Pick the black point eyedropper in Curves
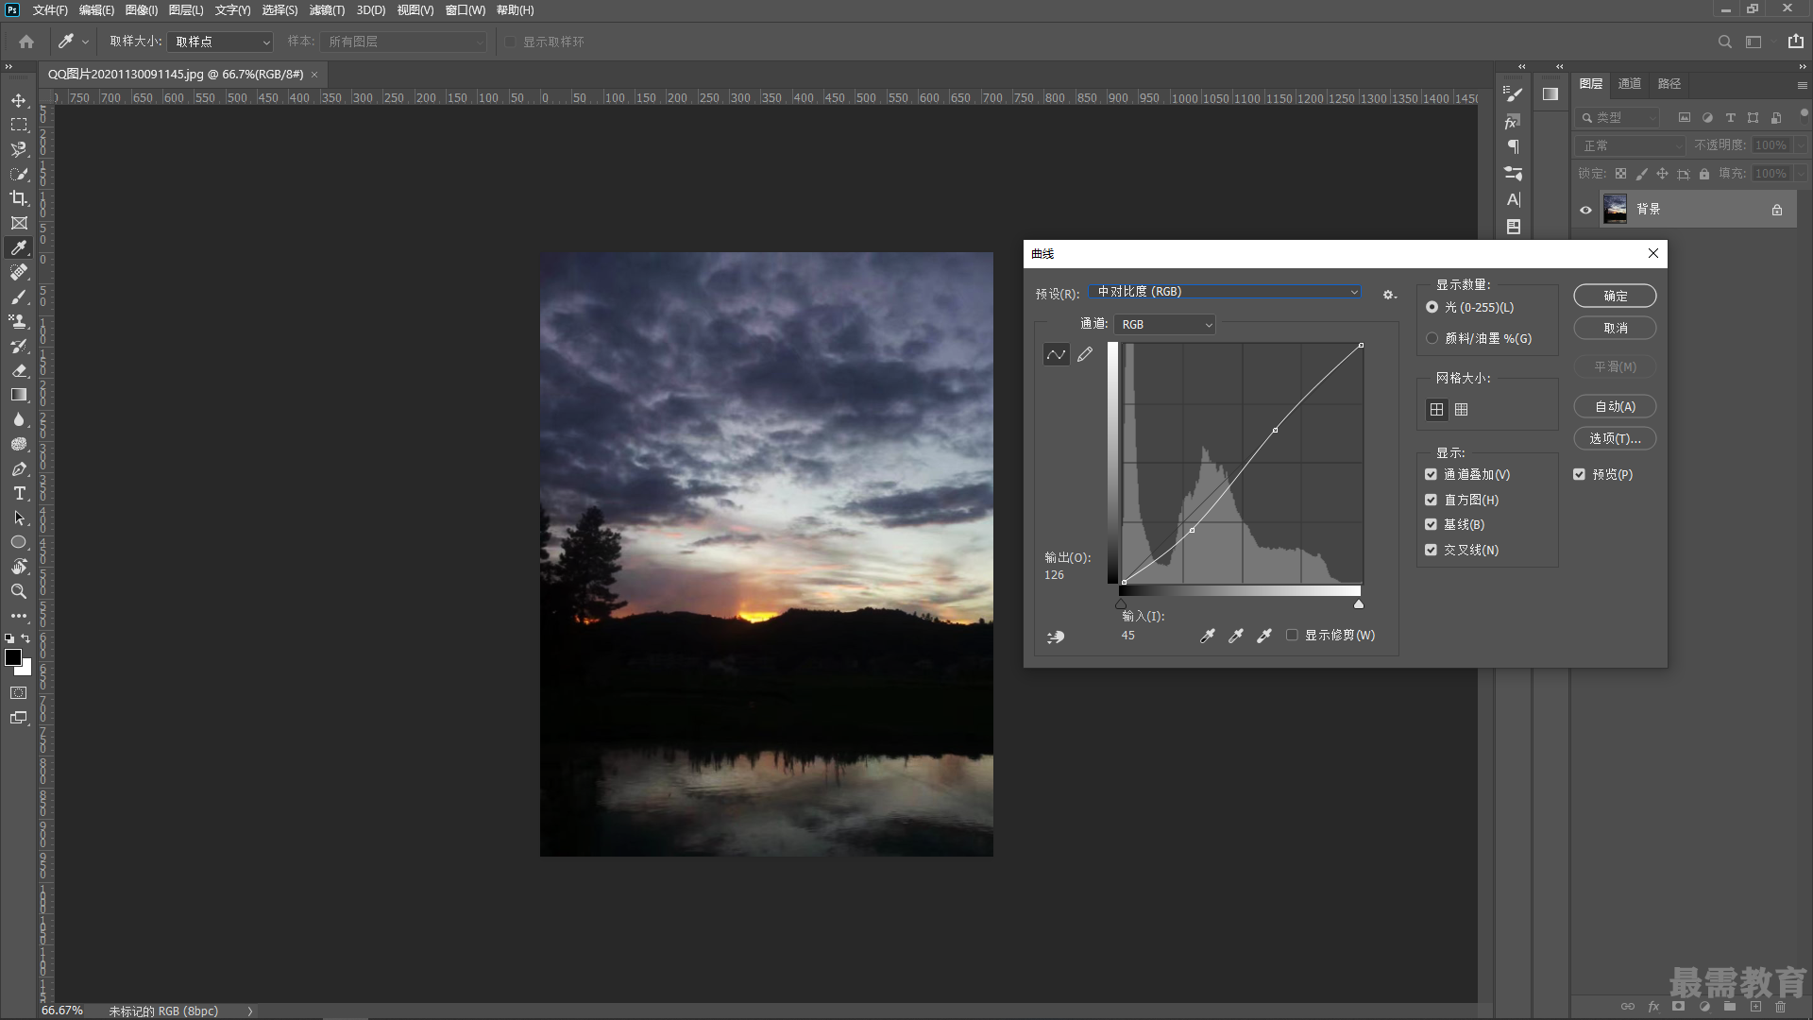This screenshot has height=1020, width=1813. pyautogui.click(x=1207, y=636)
